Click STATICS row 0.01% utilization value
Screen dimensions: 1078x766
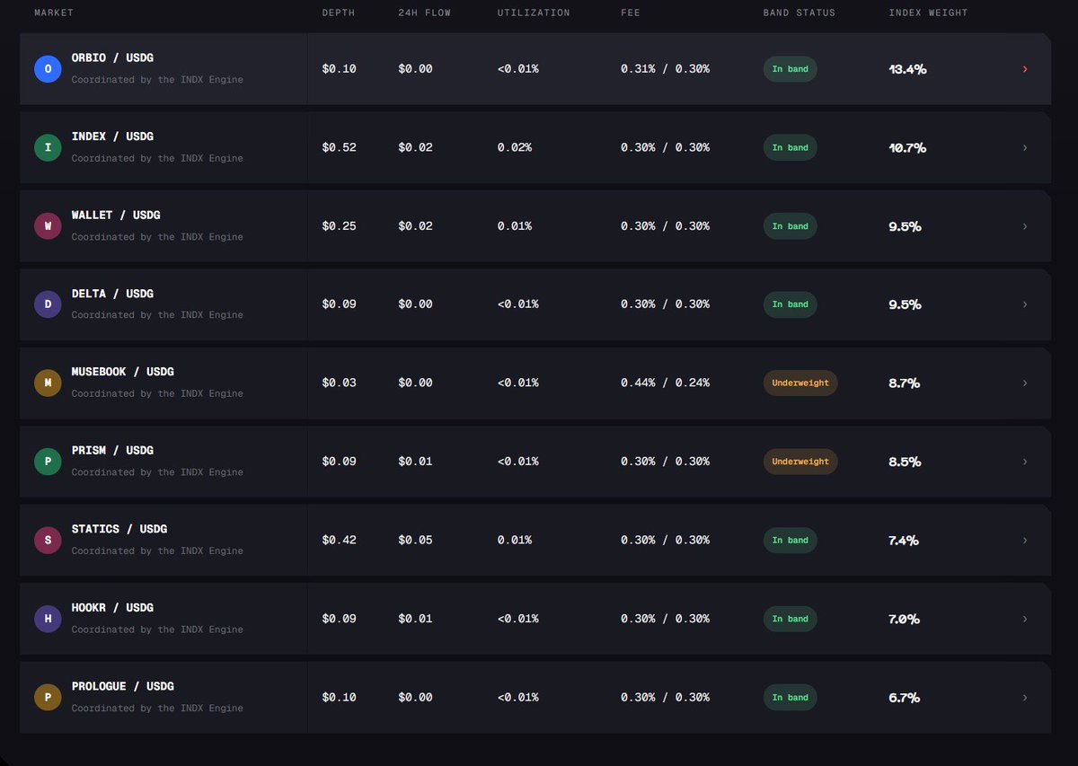coord(514,541)
